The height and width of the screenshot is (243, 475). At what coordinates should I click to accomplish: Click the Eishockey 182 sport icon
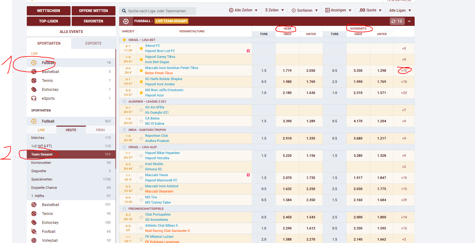tap(34, 223)
